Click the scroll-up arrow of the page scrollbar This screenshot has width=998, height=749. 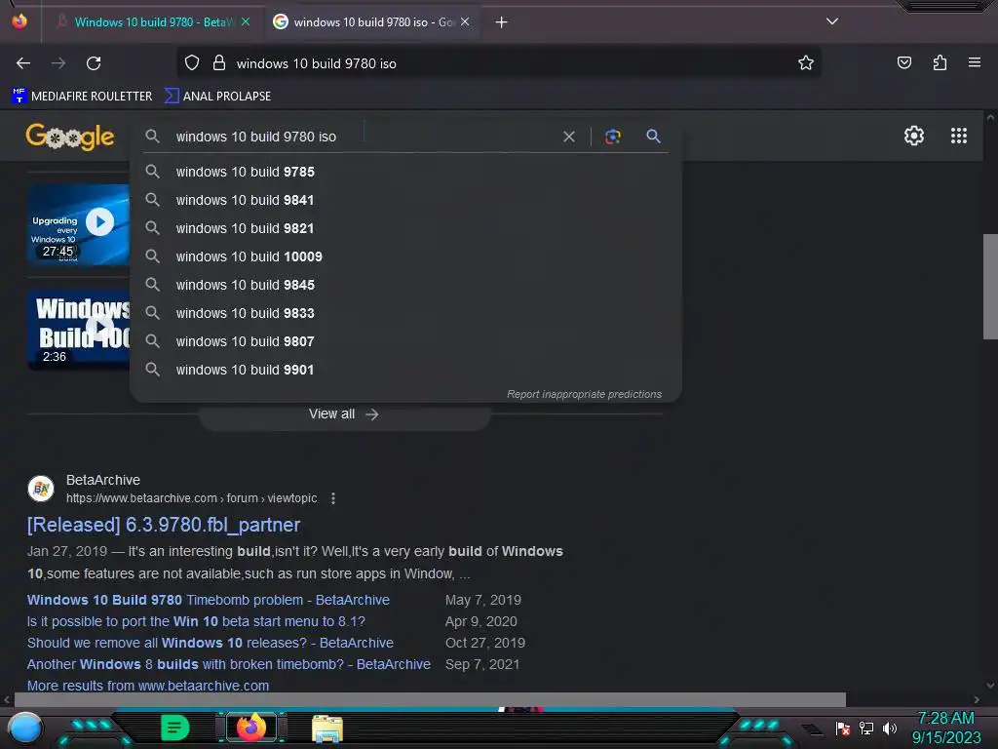(x=990, y=118)
